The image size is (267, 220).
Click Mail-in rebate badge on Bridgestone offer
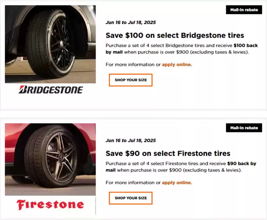[244, 10]
